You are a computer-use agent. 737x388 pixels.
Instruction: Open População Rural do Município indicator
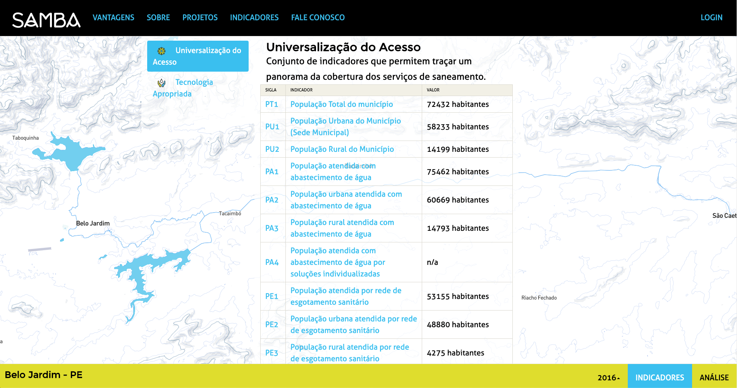[x=342, y=149]
